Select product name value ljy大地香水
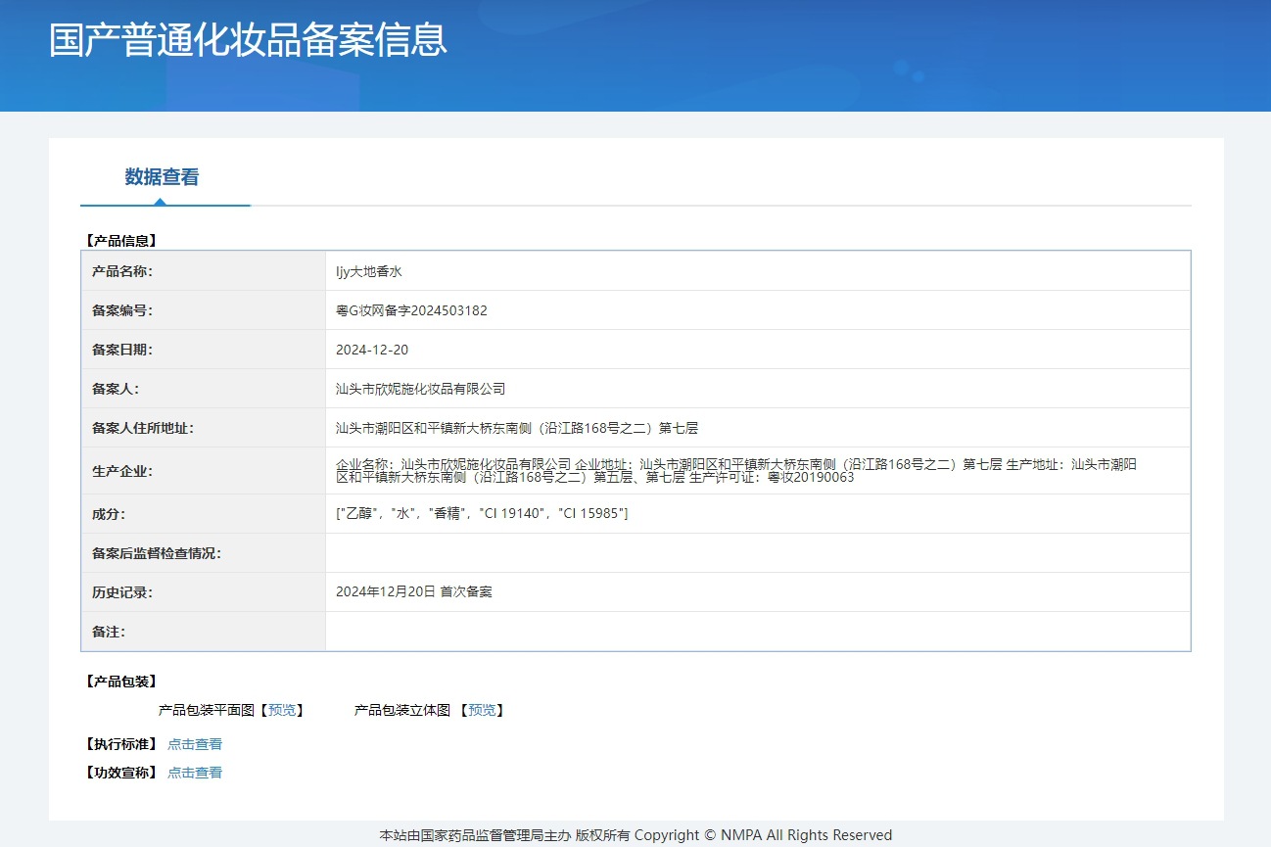This screenshot has height=847, width=1271. 369,271
